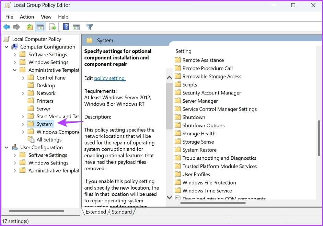This screenshot has width=323, height=226.
Task: Click the System Restore folder icon
Action: (x=177, y=150)
